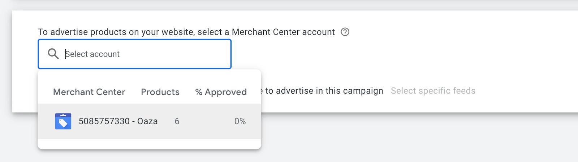Click the magnifier search icon
Viewport: 578px width, 162px height.
point(53,54)
